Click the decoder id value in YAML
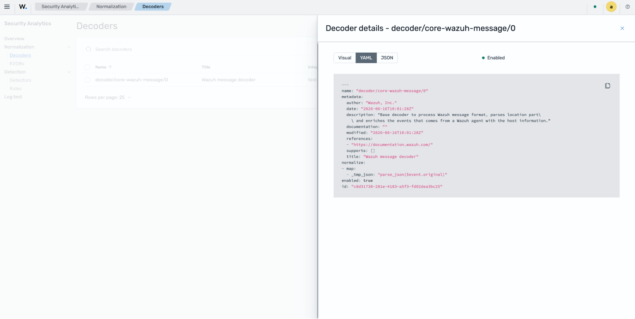Screen dimensions: 635x319 [397, 187]
